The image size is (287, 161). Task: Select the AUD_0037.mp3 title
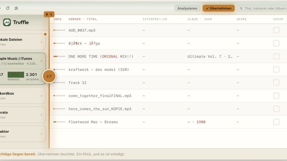(x=82, y=30)
